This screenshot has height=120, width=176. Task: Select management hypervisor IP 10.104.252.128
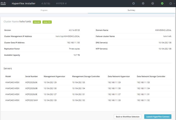tap(50, 100)
